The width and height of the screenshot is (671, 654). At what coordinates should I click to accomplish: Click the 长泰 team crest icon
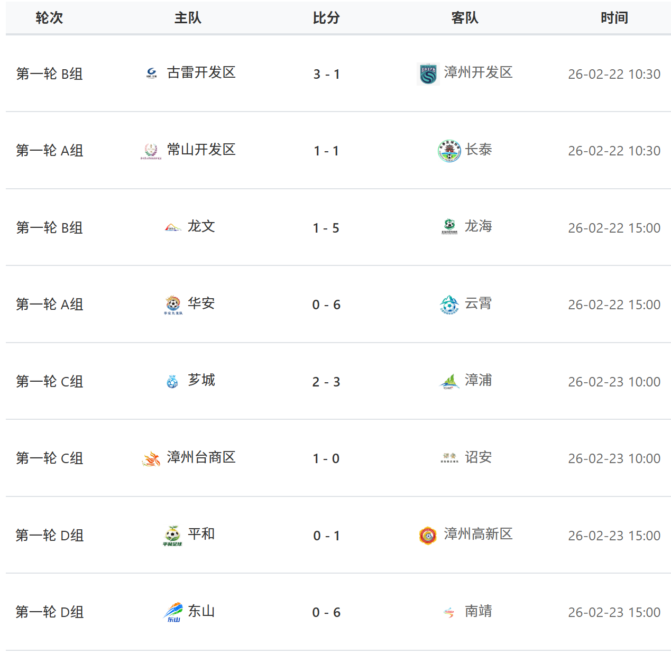click(449, 151)
